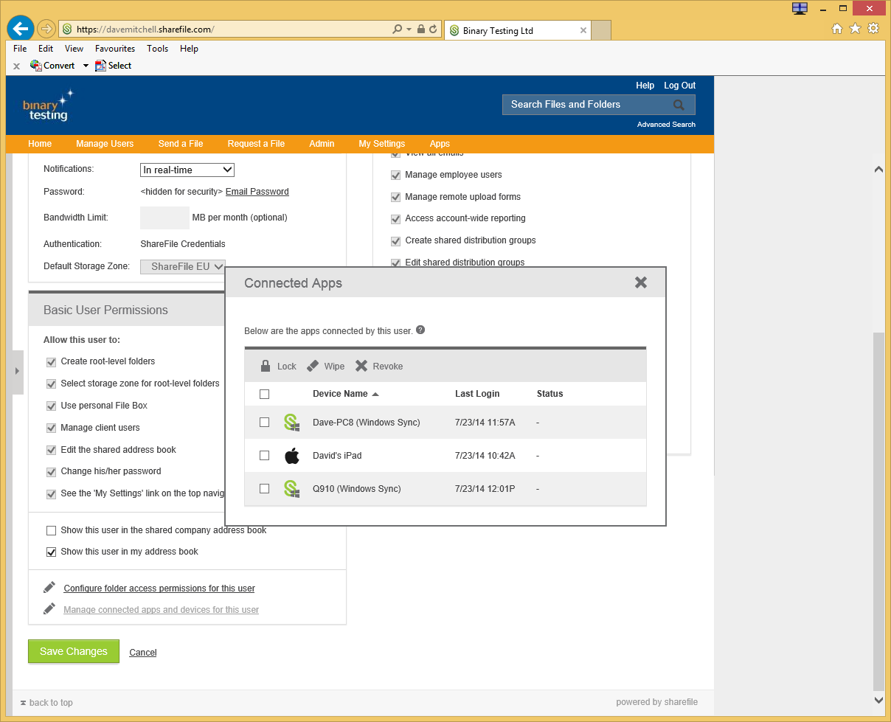Open the File menu

tap(20, 49)
